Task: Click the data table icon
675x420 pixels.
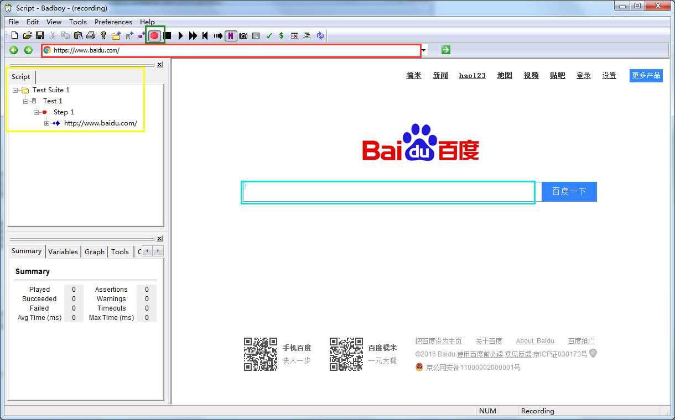Action: pyautogui.click(x=294, y=35)
